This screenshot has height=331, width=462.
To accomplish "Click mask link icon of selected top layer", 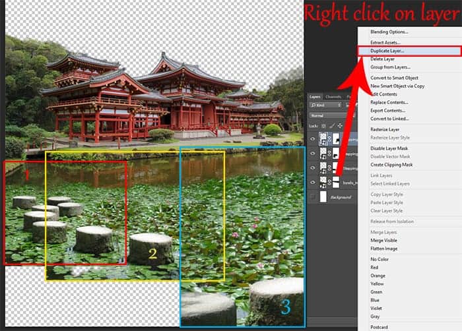I will pyautogui.click(x=330, y=139).
